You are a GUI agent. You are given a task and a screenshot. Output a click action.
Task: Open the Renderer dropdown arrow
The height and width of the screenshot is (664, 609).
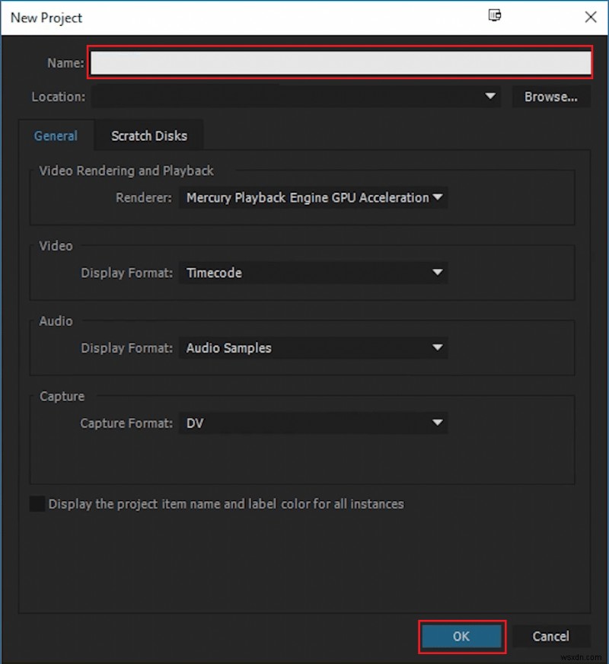click(x=438, y=197)
